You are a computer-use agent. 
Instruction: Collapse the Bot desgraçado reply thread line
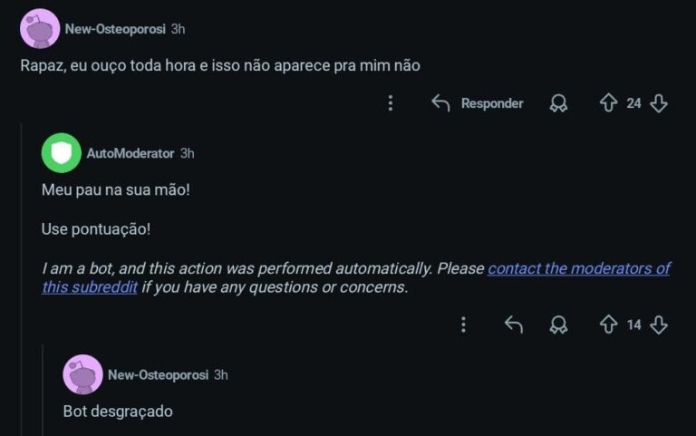point(43,390)
